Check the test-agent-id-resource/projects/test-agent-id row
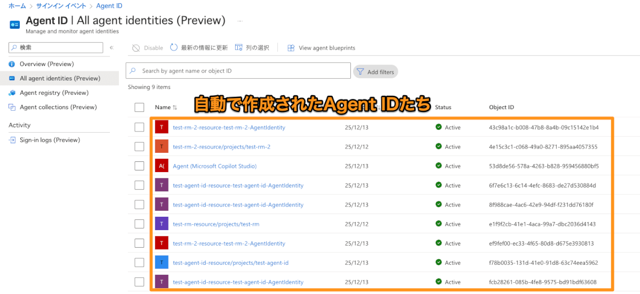The width and height of the screenshot is (640, 294). [x=139, y=263]
